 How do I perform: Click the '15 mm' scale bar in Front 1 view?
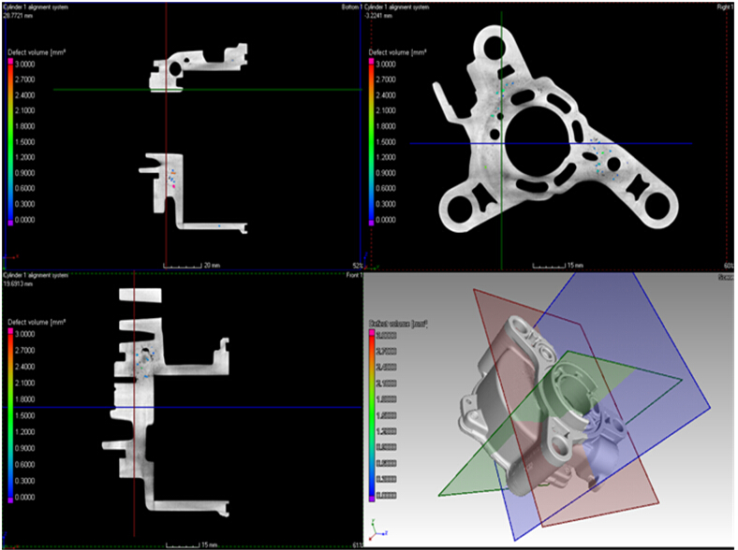pyautogui.click(x=192, y=544)
